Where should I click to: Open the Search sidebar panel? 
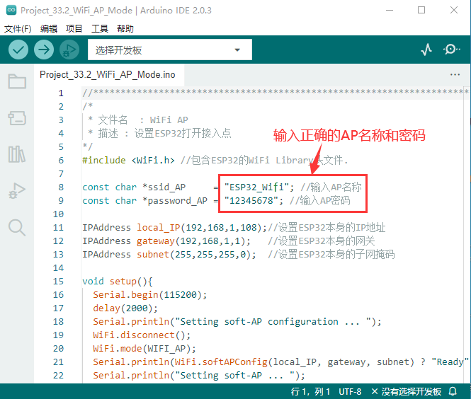pos(17,227)
